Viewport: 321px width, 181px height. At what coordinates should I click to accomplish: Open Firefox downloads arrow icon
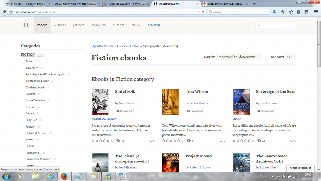pos(274,12)
